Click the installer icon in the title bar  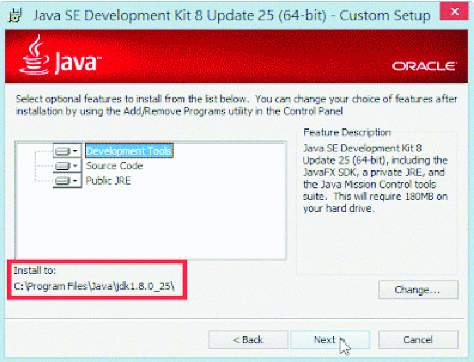pyautogui.click(x=15, y=15)
